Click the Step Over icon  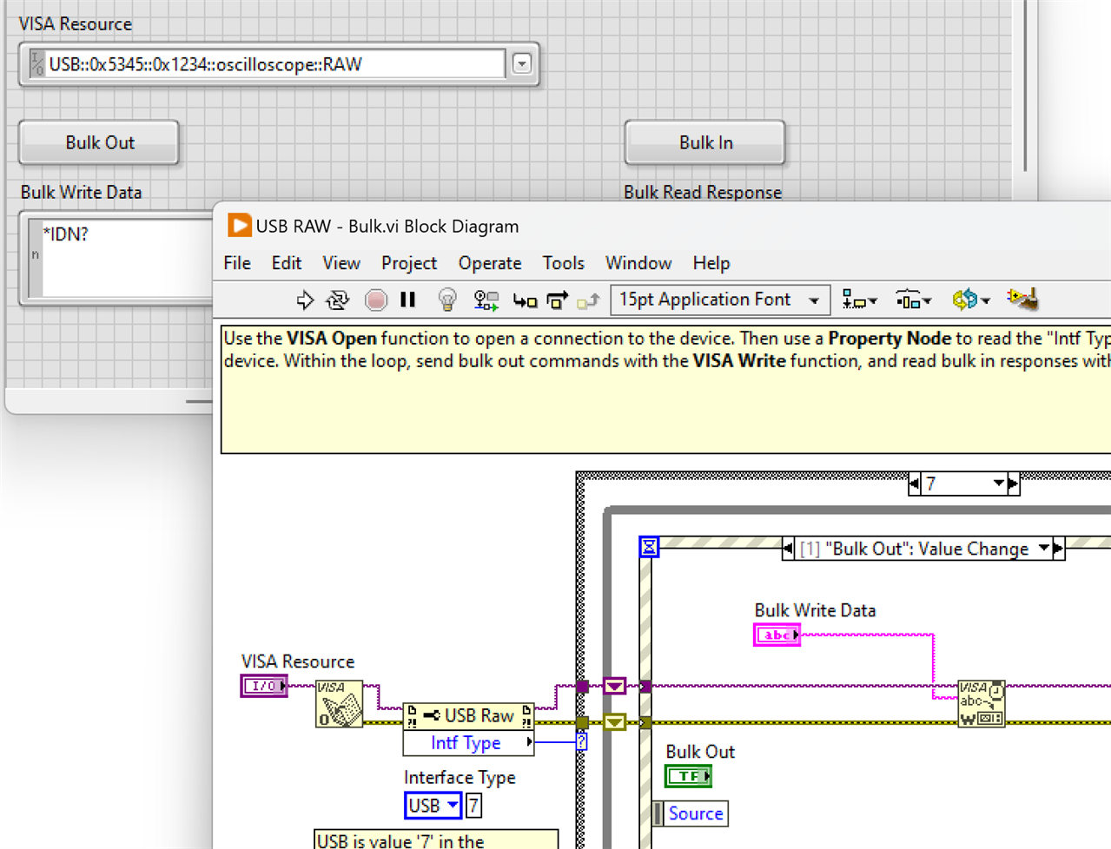point(557,300)
